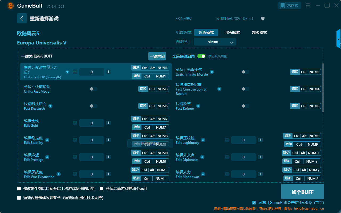
Task: Click Ctrl NUM6 hotkey for Fast Reform
Action: pyautogui.click(x=306, y=106)
